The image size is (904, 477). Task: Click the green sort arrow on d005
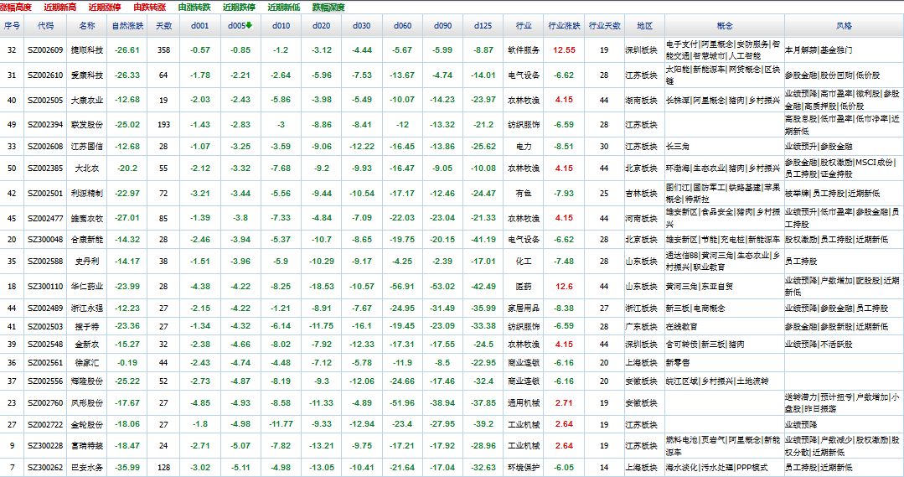pyautogui.click(x=249, y=25)
